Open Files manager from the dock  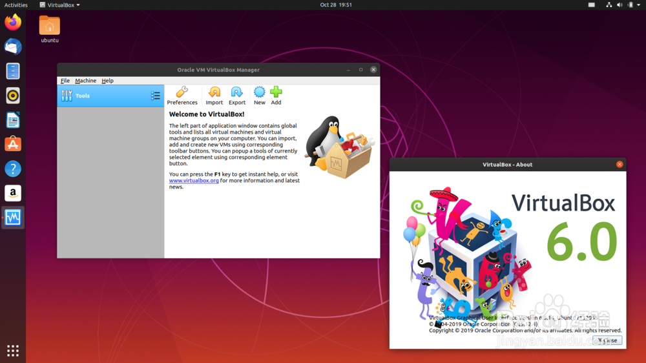13,71
